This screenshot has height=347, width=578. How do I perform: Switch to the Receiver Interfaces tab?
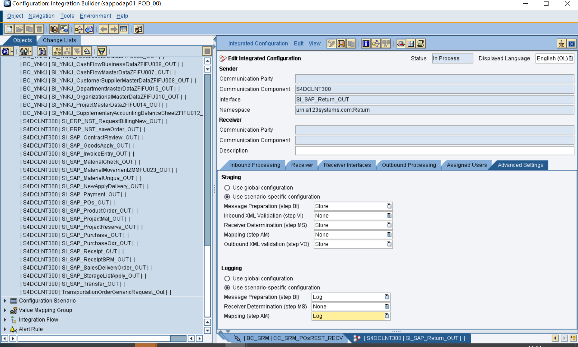(x=347, y=165)
